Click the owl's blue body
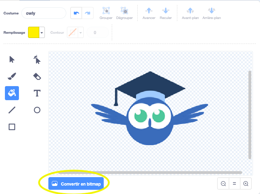 point(150,136)
